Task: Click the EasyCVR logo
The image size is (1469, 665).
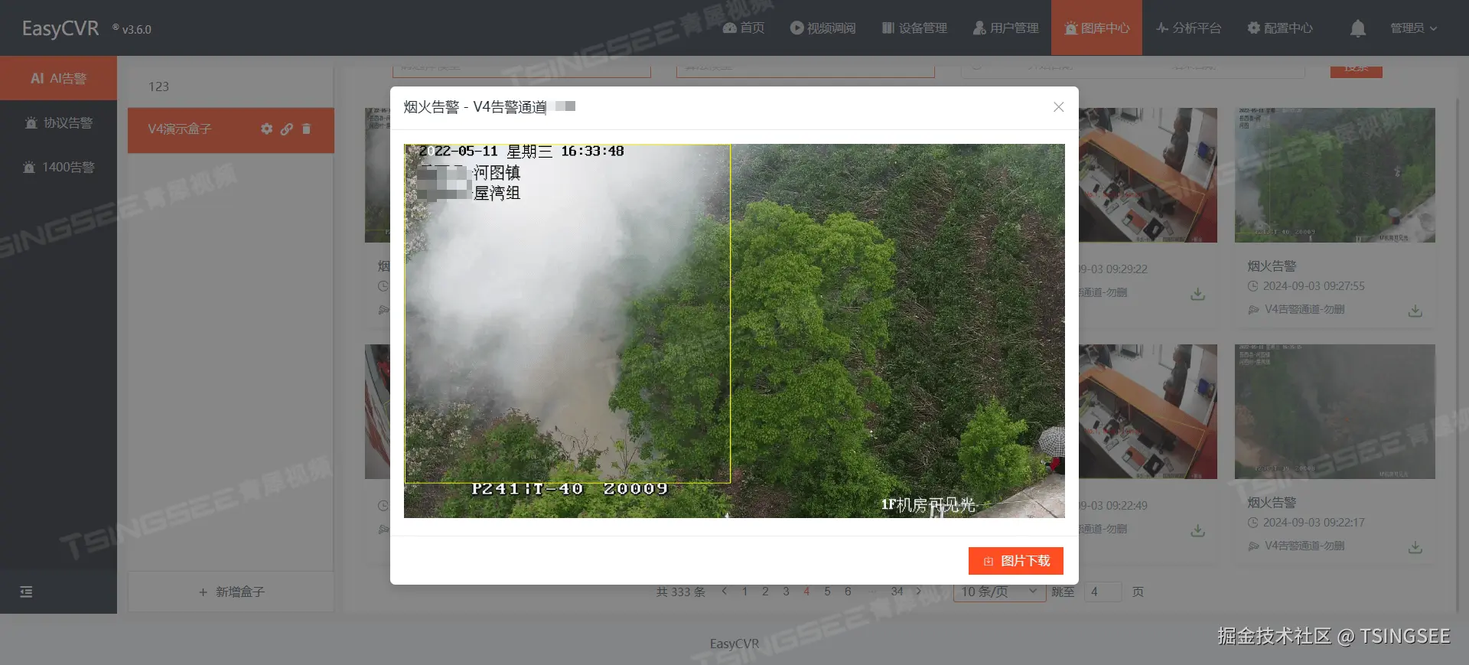Action: tap(60, 28)
